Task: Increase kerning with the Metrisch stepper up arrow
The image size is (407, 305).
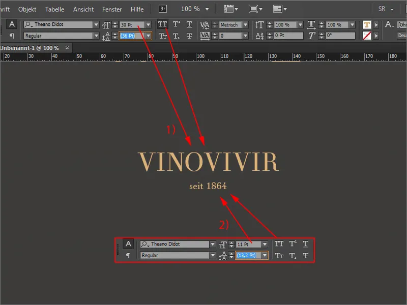Action: [x=215, y=23]
